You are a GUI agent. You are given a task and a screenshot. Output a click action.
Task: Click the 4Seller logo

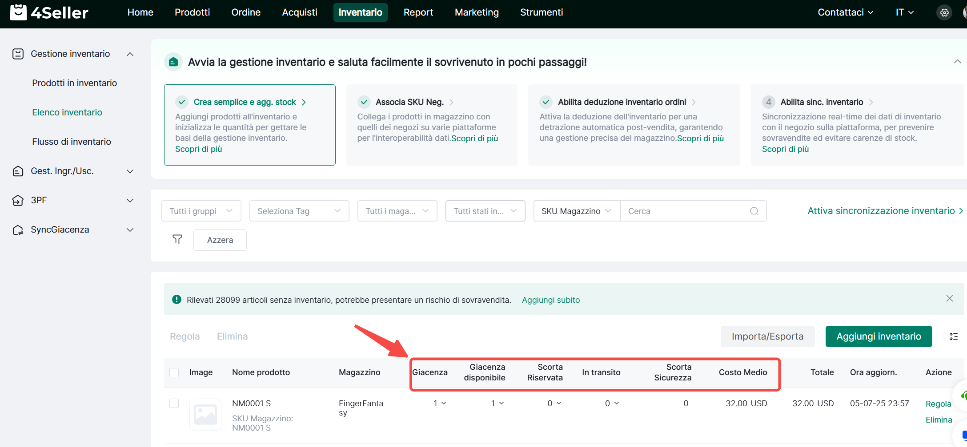point(49,12)
